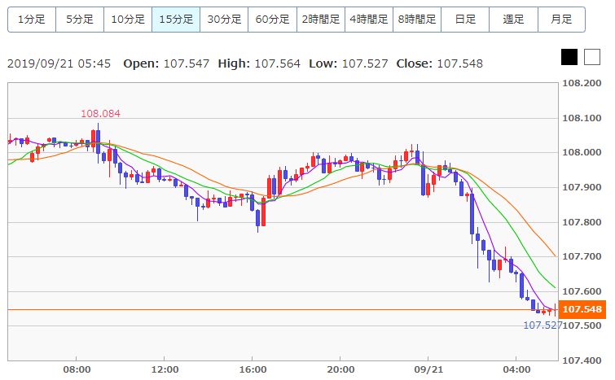Open the 10分足 timeframe
615x380 pixels.
(128, 19)
